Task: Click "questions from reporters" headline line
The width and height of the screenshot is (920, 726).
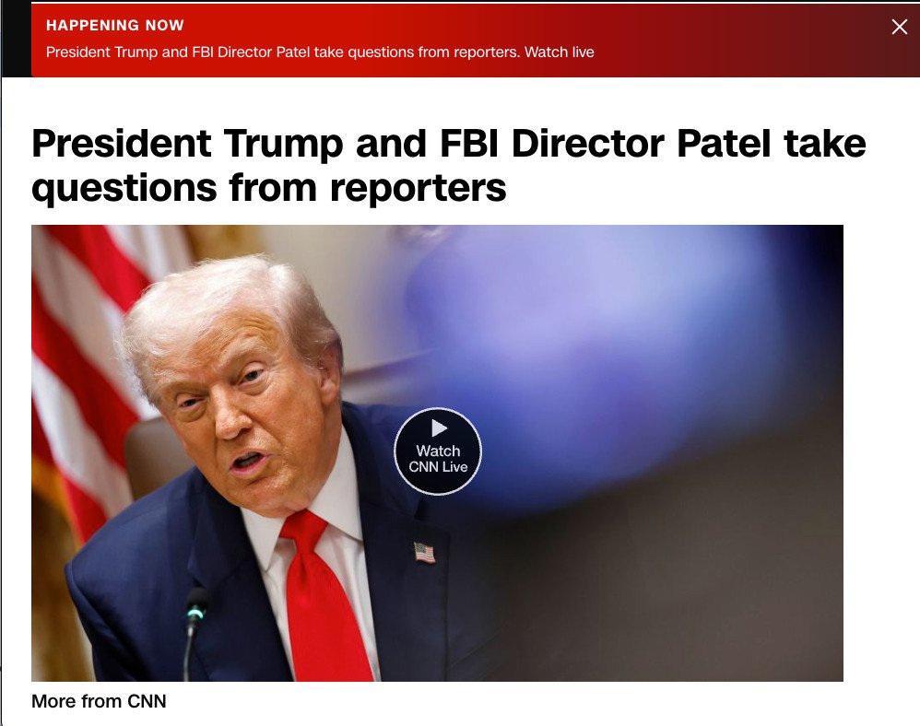Action: [269, 188]
